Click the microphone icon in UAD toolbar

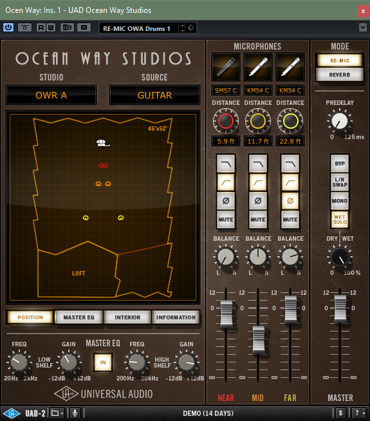coord(75,413)
